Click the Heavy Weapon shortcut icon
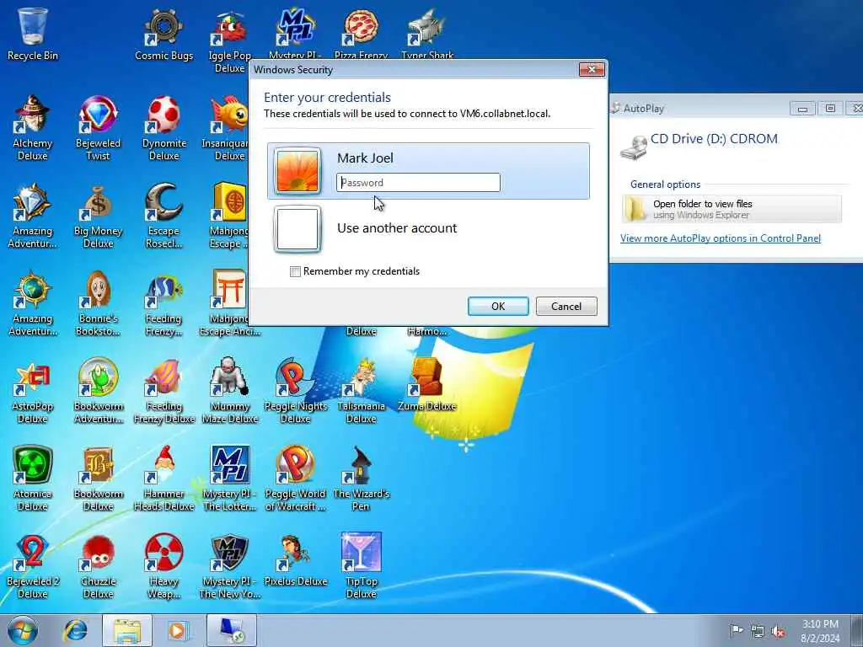 pos(163,566)
